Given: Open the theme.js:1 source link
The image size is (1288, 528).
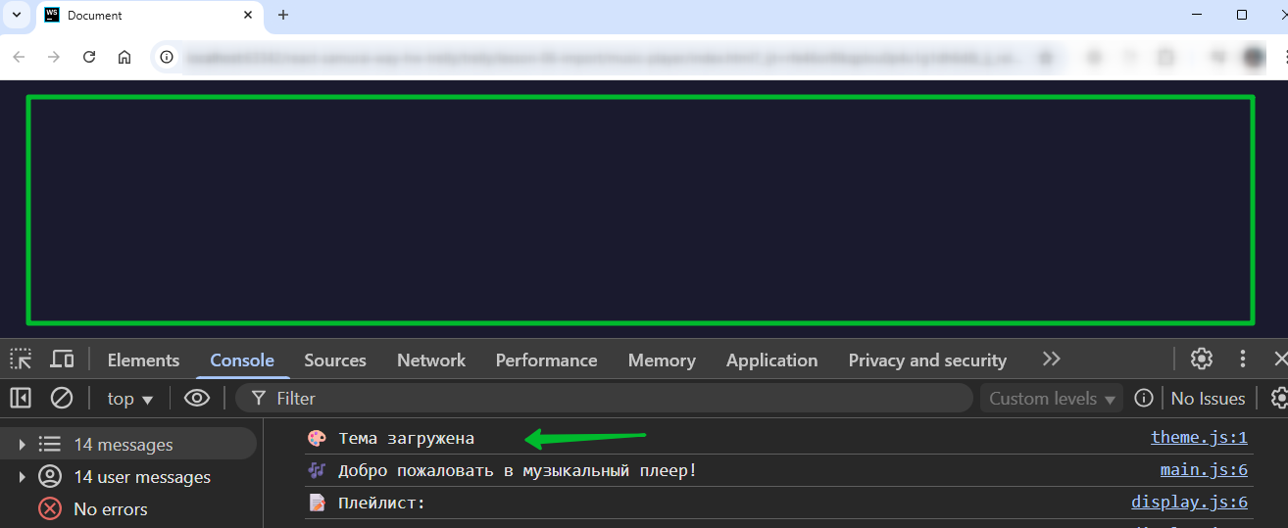Looking at the screenshot, I should 1199,438.
